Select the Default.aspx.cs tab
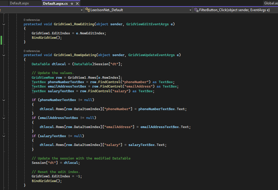Viewport: 278px width, 190px height. click(55, 3)
